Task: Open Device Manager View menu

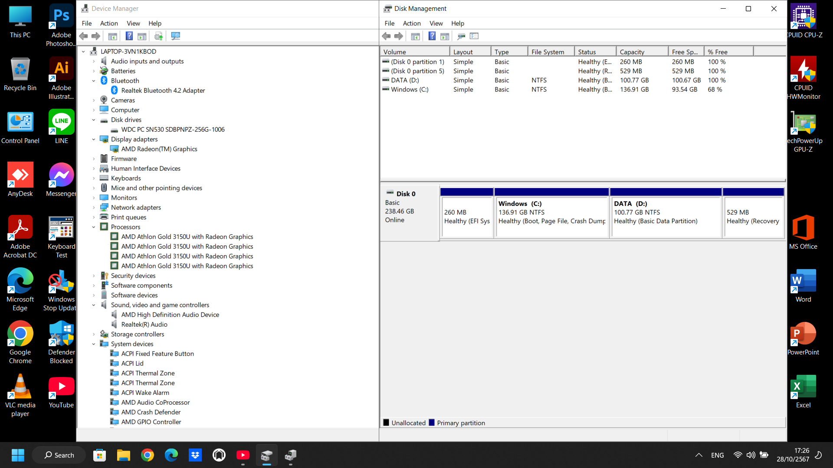Action: 133,23
